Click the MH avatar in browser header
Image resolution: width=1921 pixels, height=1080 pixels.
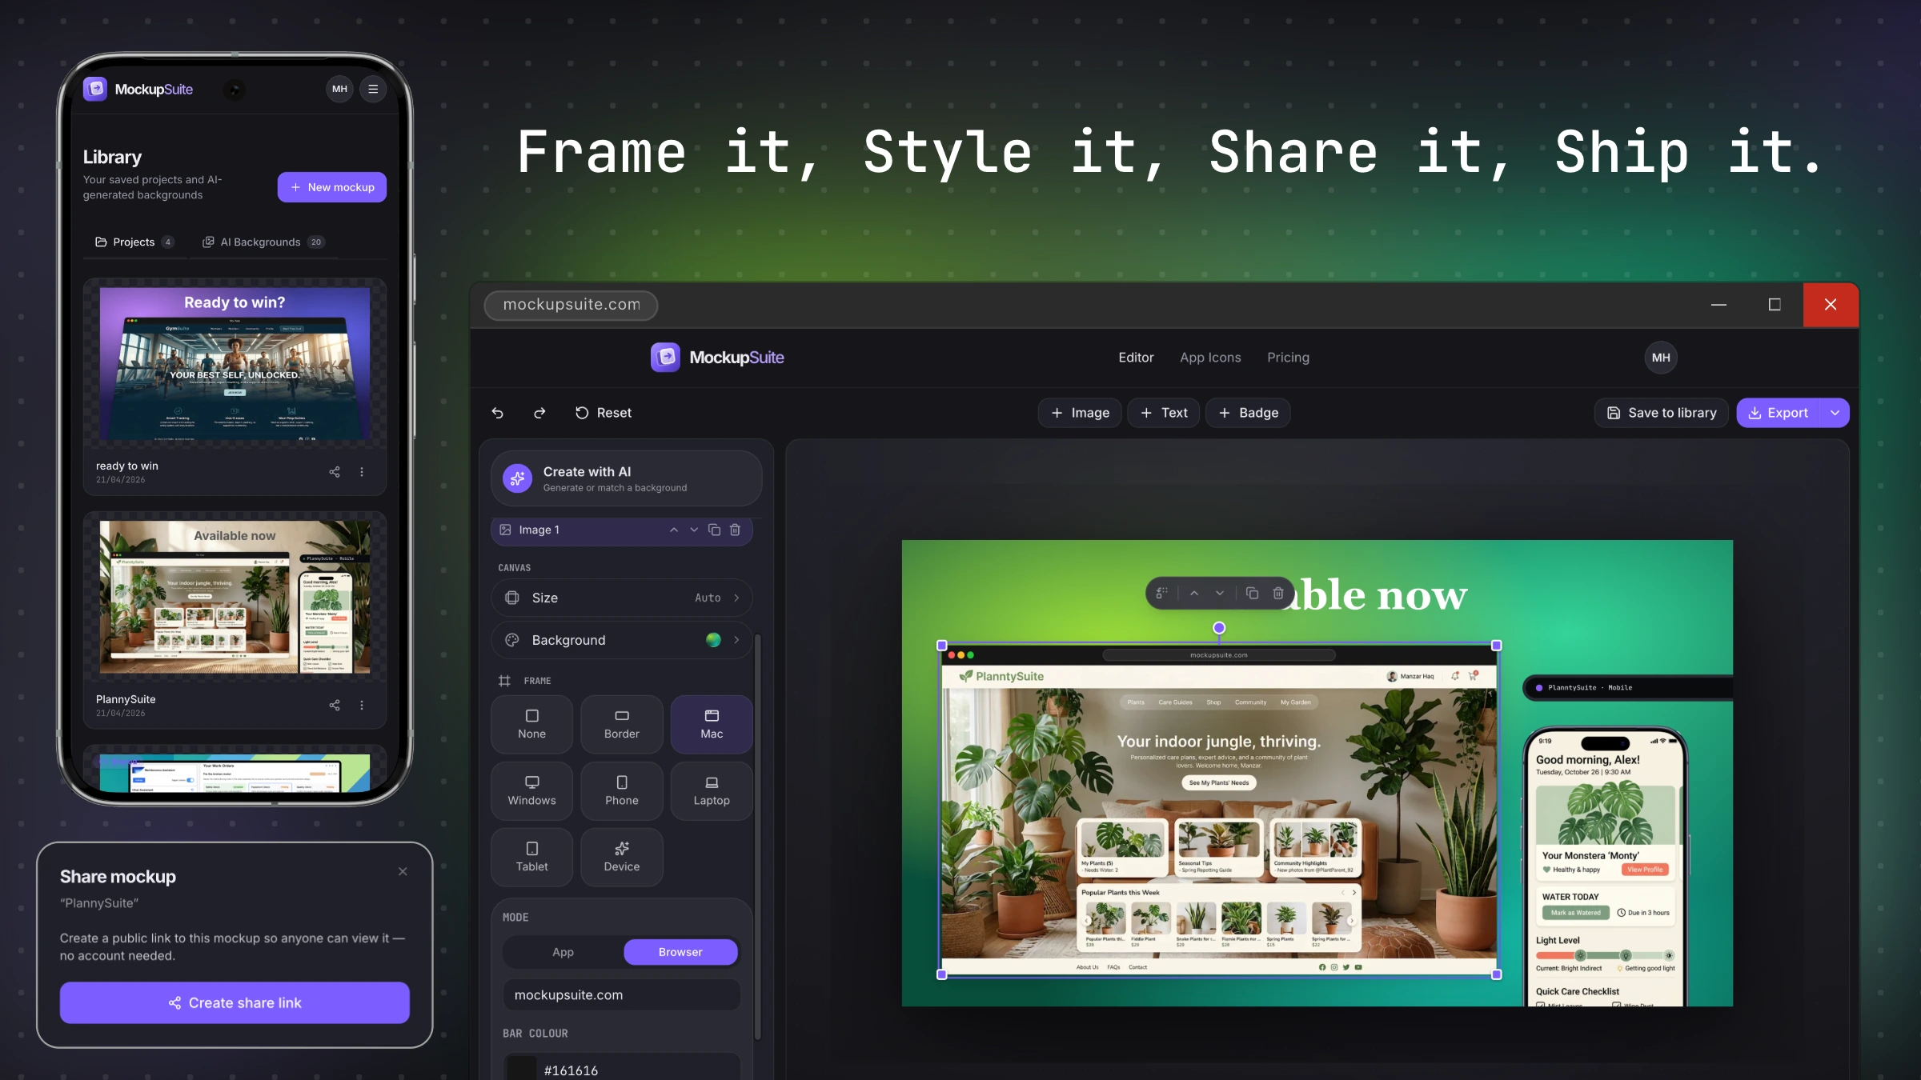pyautogui.click(x=1661, y=358)
